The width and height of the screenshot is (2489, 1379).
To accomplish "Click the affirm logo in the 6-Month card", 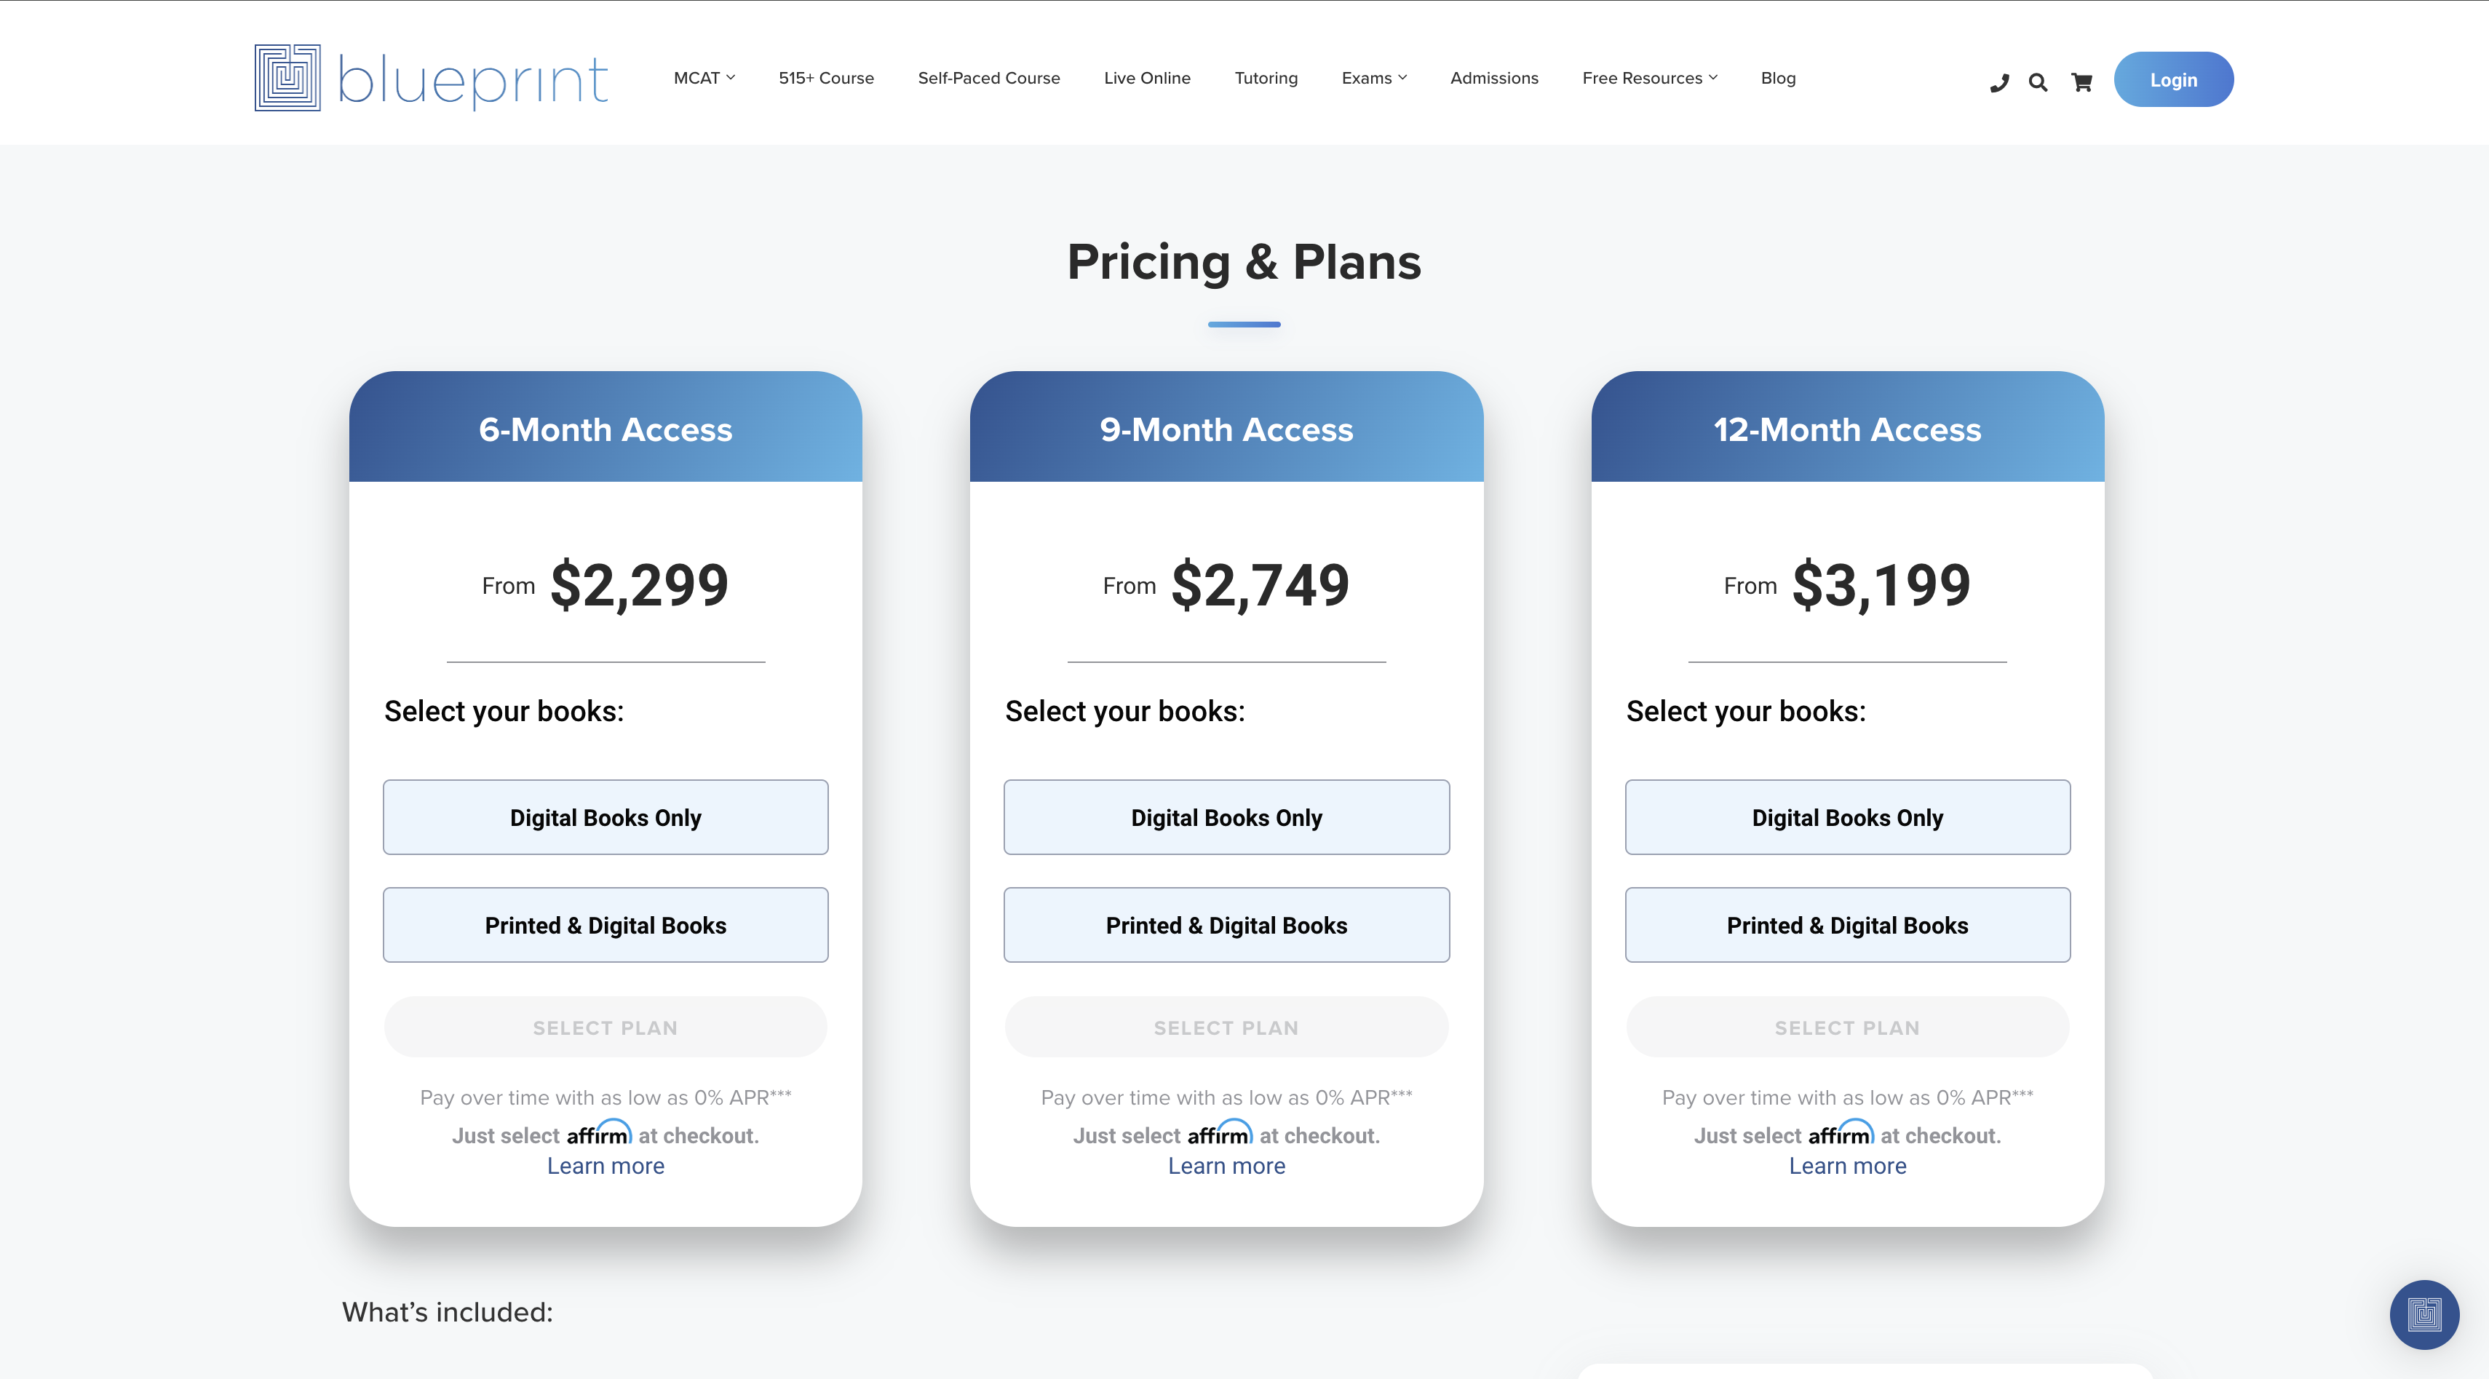I will (x=598, y=1134).
